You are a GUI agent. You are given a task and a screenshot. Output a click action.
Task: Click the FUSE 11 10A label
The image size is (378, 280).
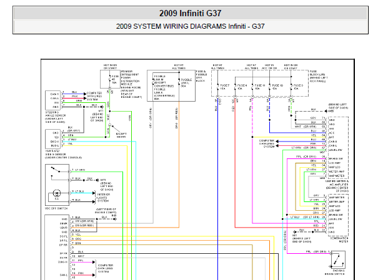(x=260, y=87)
